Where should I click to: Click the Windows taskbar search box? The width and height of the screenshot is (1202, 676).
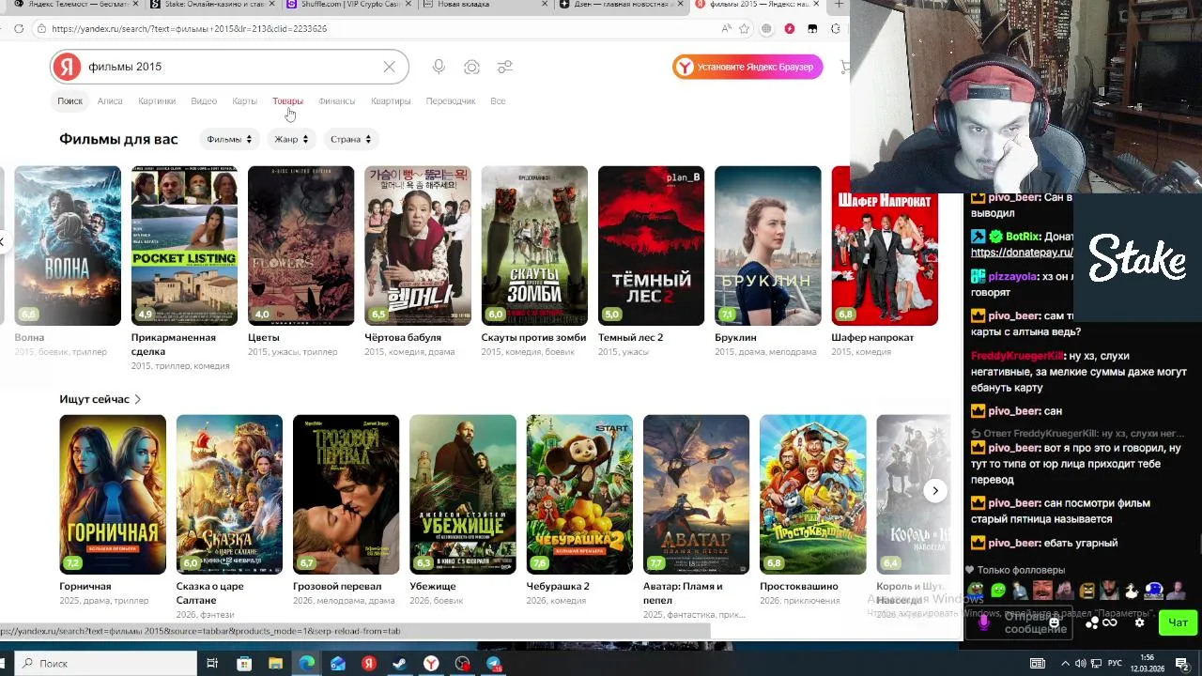(x=103, y=664)
